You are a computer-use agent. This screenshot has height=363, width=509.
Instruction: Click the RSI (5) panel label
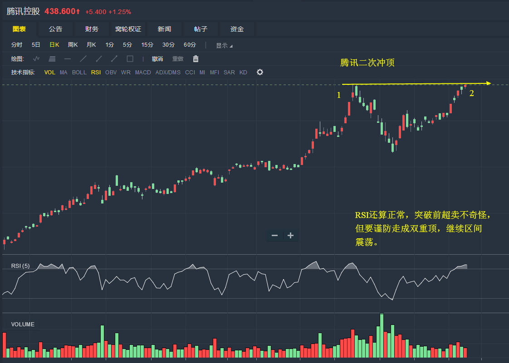click(x=20, y=266)
